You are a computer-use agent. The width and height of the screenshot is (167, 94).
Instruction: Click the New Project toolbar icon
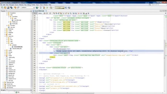pyautogui.click(x=5, y=8)
